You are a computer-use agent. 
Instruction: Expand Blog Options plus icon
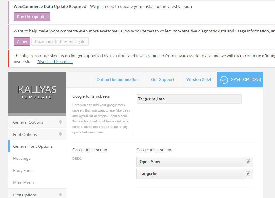(x=60, y=195)
